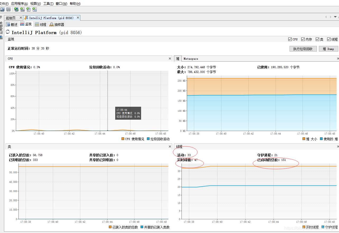Image resolution: width=339 pixels, height=233 pixels.
Task: Click 实时峰值: 47 text
Action: click(187, 160)
